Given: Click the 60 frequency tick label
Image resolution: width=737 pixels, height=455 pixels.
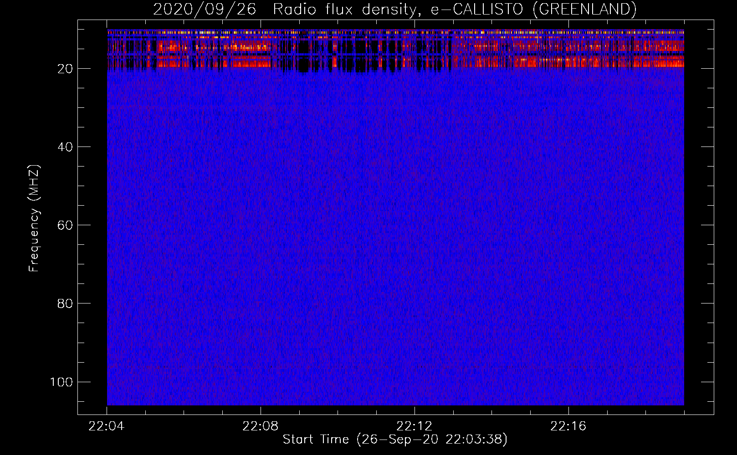Looking at the screenshot, I should pos(65,225).
